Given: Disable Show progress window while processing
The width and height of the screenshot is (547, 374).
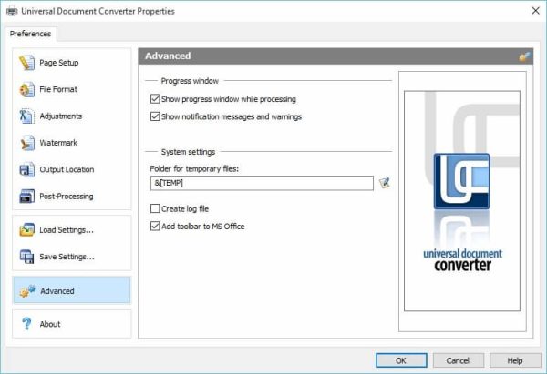Looking at the screenshot, I should 155,99.
